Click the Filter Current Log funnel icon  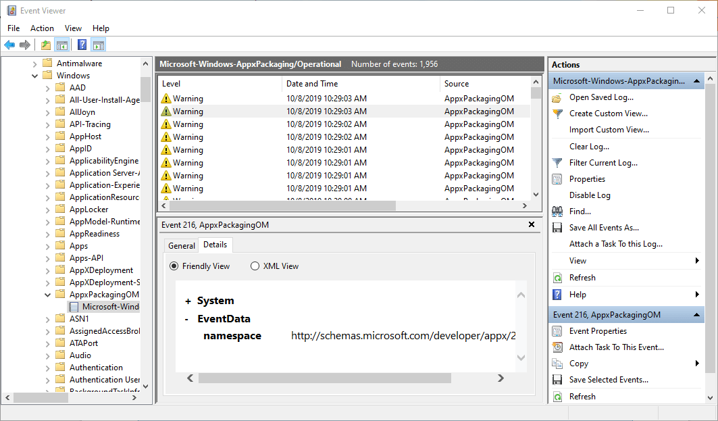557,163
